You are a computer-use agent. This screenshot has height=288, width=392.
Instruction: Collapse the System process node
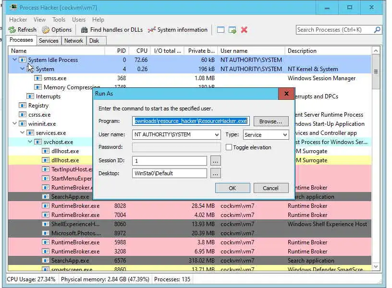pyautogui.click(x=22, y=69)
